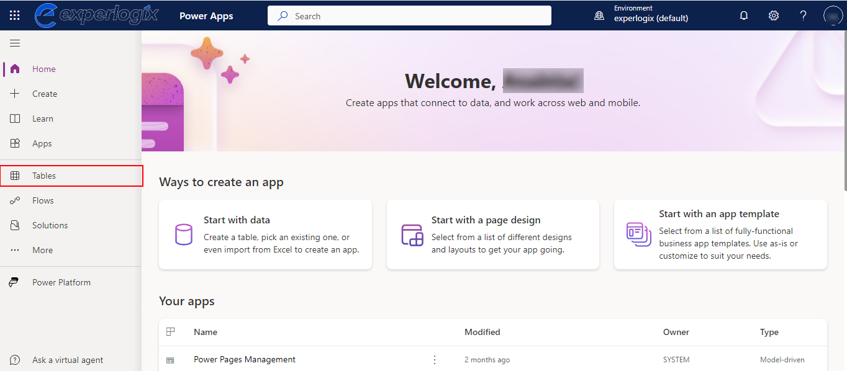Sort by the Modified column header

click(482, 332)
